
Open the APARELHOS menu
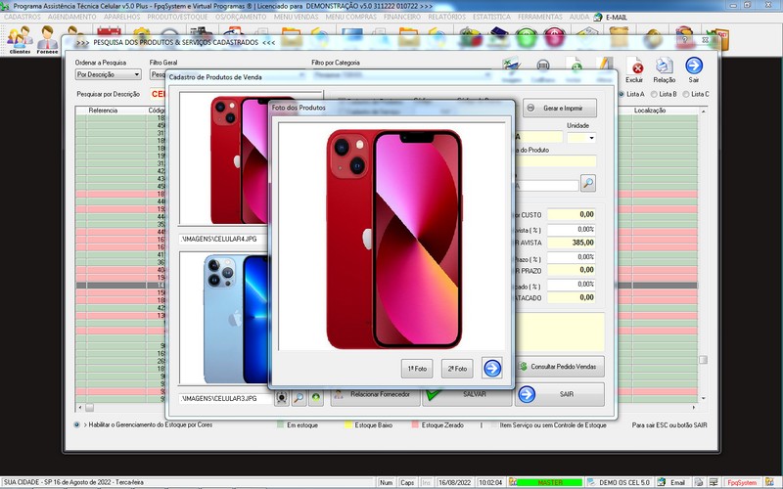(121, 17)
